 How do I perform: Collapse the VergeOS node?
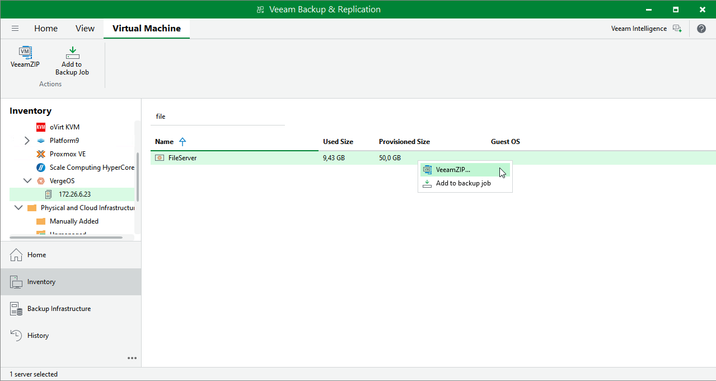(x=27, y=181)
